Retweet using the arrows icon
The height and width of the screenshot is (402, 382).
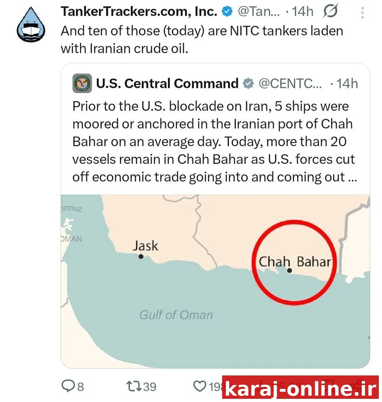[134, 386]
